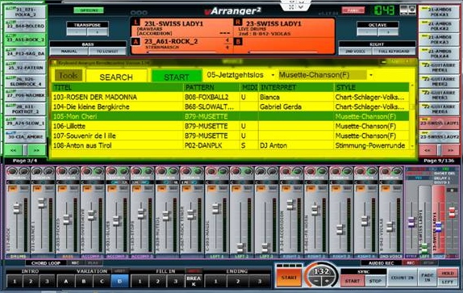This screenshot has width=463, height=293.
Task: Click the COUNT IN button
Action: (x=402, y=278)
